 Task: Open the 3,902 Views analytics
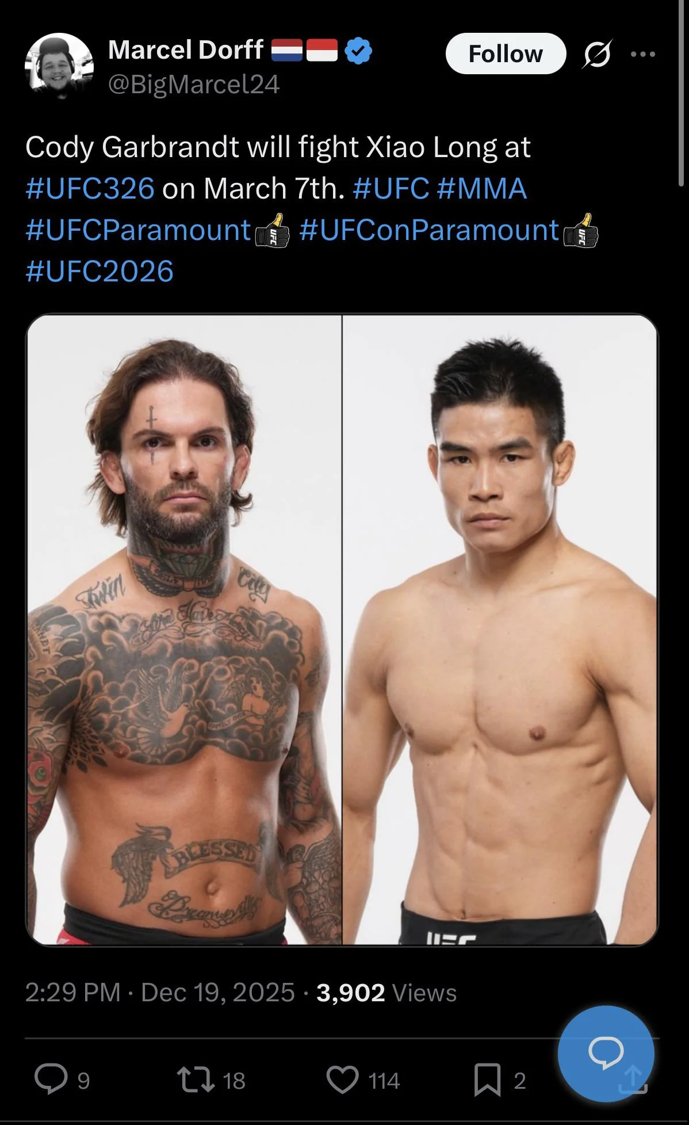pos(386,993)
